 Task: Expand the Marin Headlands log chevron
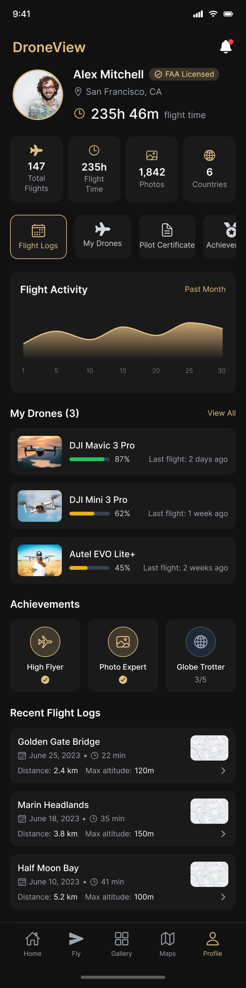pos(223,834)
